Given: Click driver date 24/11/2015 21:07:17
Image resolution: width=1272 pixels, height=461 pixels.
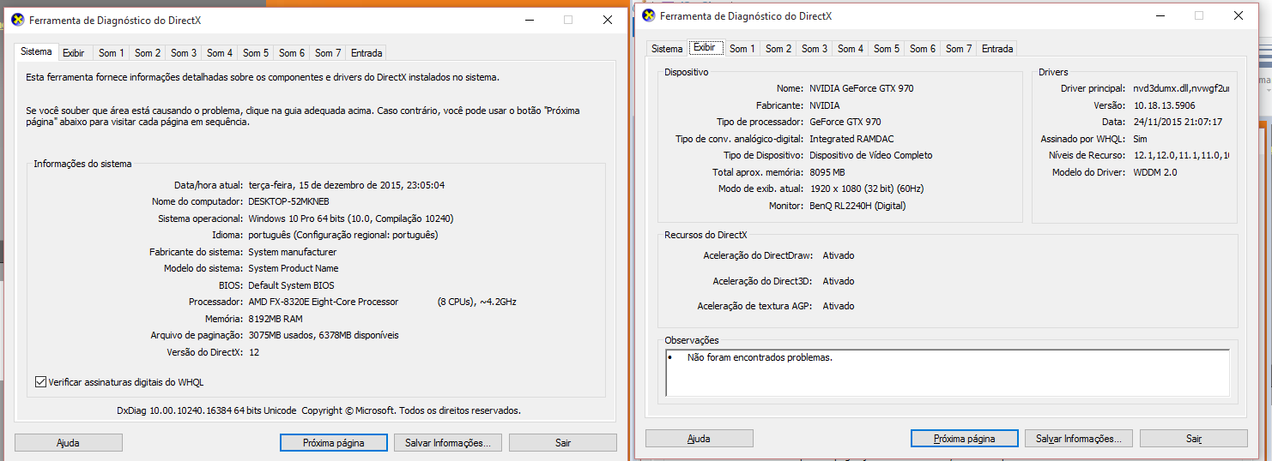Looking at the screenshot, I should (1178, 122).
